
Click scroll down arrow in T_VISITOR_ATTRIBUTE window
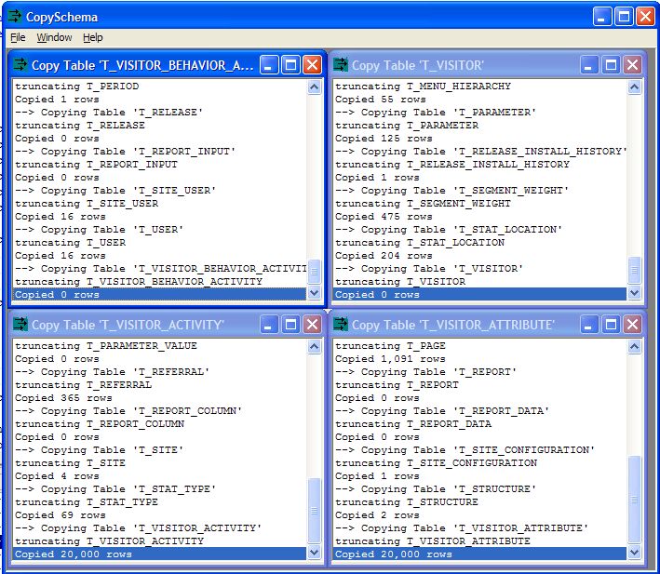click(634, 552)
